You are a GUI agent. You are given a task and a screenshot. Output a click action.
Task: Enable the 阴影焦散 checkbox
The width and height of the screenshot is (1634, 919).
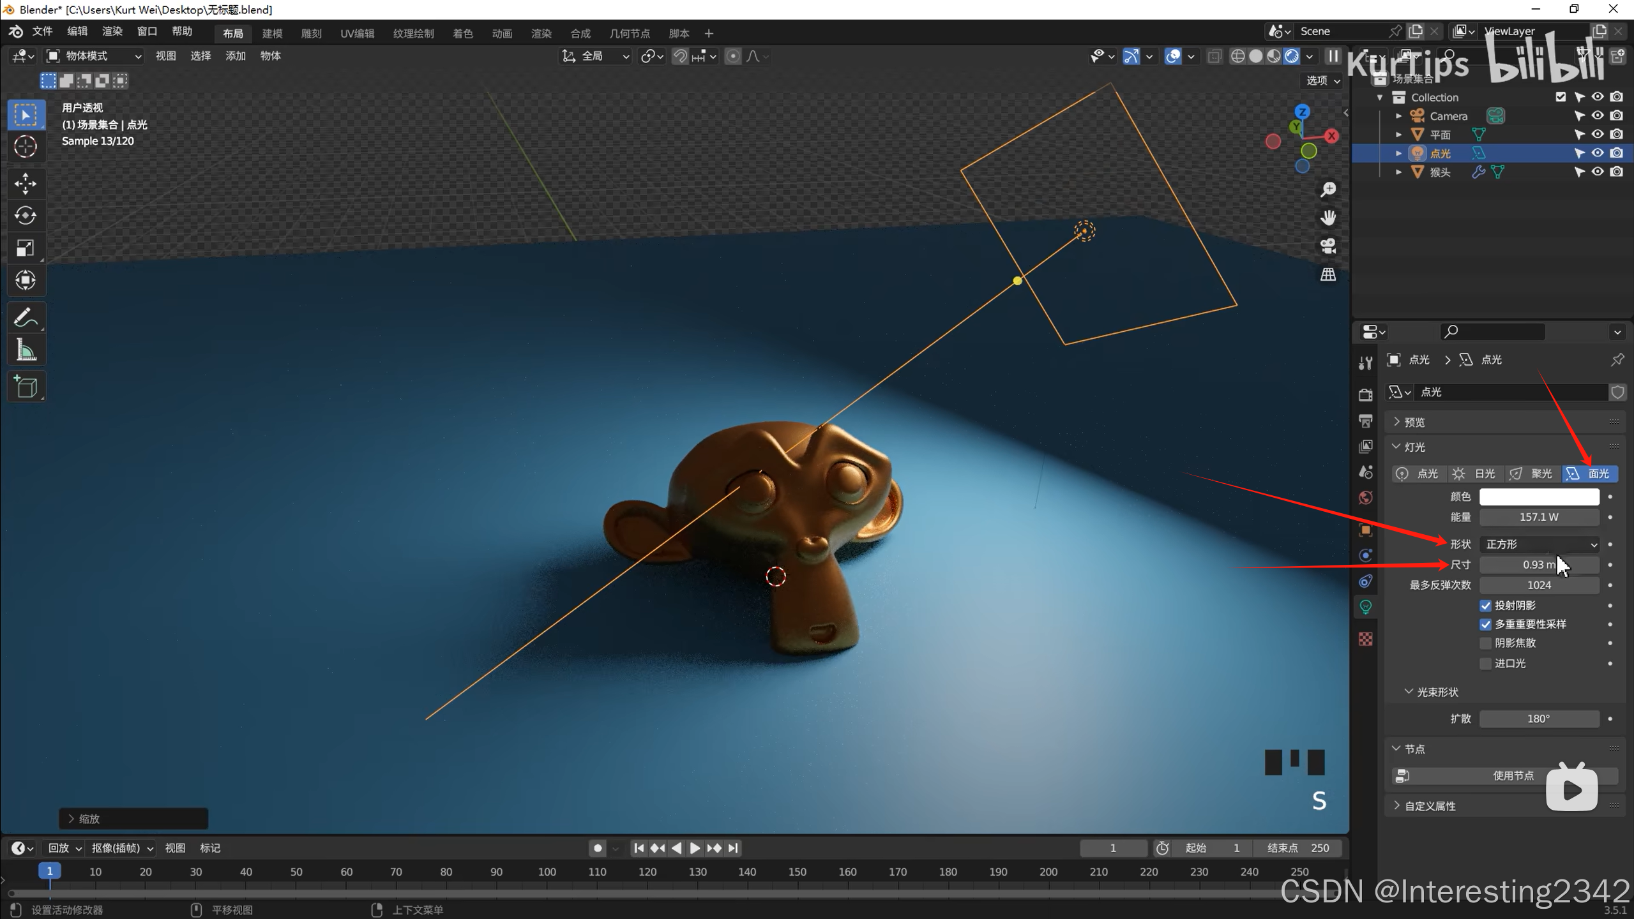click(x=1485, y=643)
